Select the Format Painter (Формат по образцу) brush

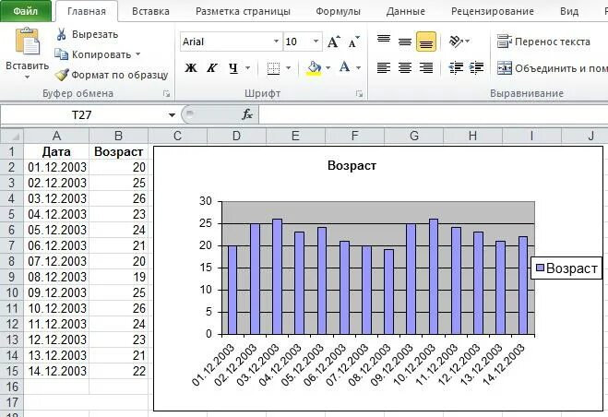[61, 75]
